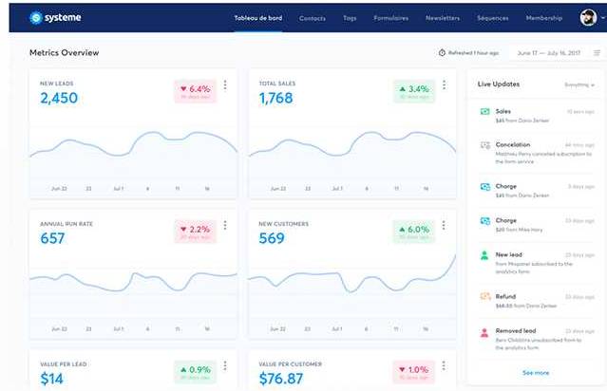
Task: Click the Metrics Overview heading
Action: pos(65,52)
